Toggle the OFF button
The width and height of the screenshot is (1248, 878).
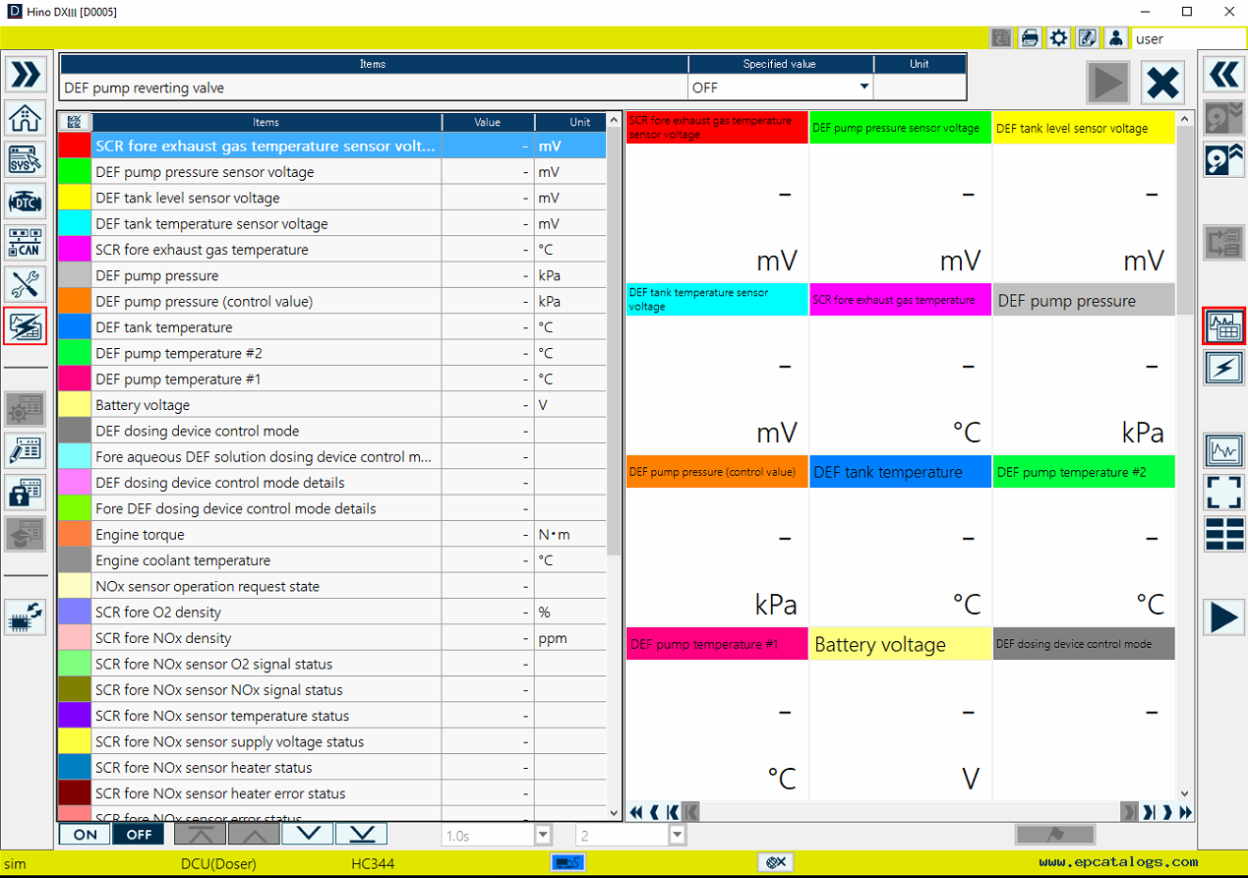(x=138, y=834)
